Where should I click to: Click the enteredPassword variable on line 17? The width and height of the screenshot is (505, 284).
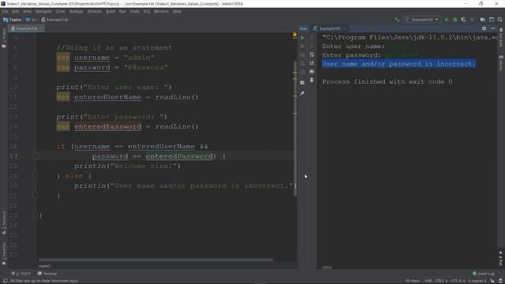click(179, 156)
